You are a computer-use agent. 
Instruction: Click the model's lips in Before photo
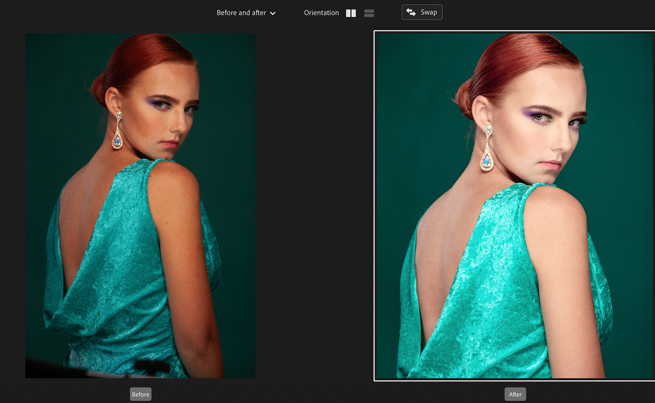point(171,143)
